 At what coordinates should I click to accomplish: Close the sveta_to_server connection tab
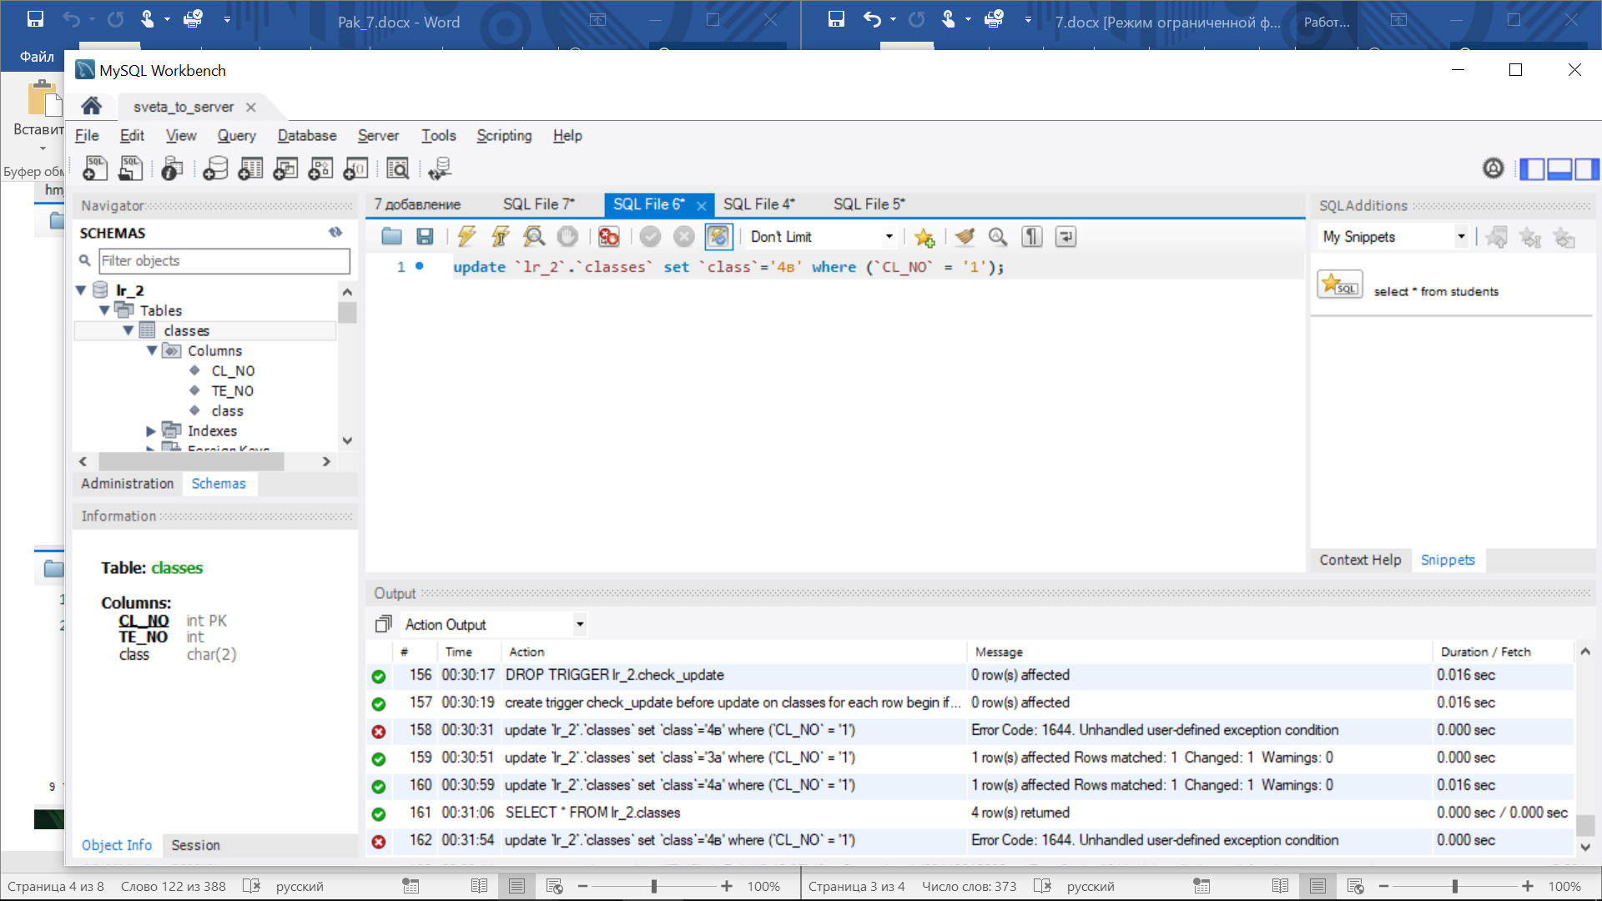(x=250, y=107)
